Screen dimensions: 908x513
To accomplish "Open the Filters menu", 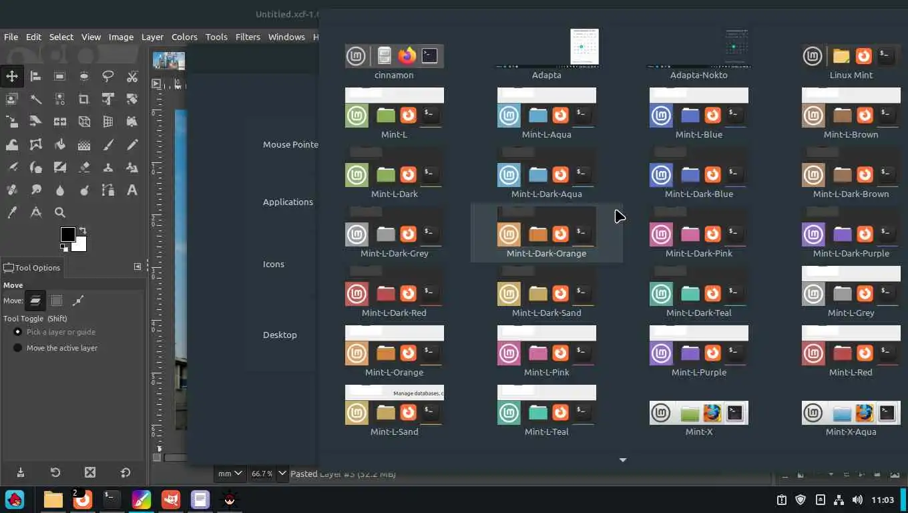I will (x=248, y=37).
